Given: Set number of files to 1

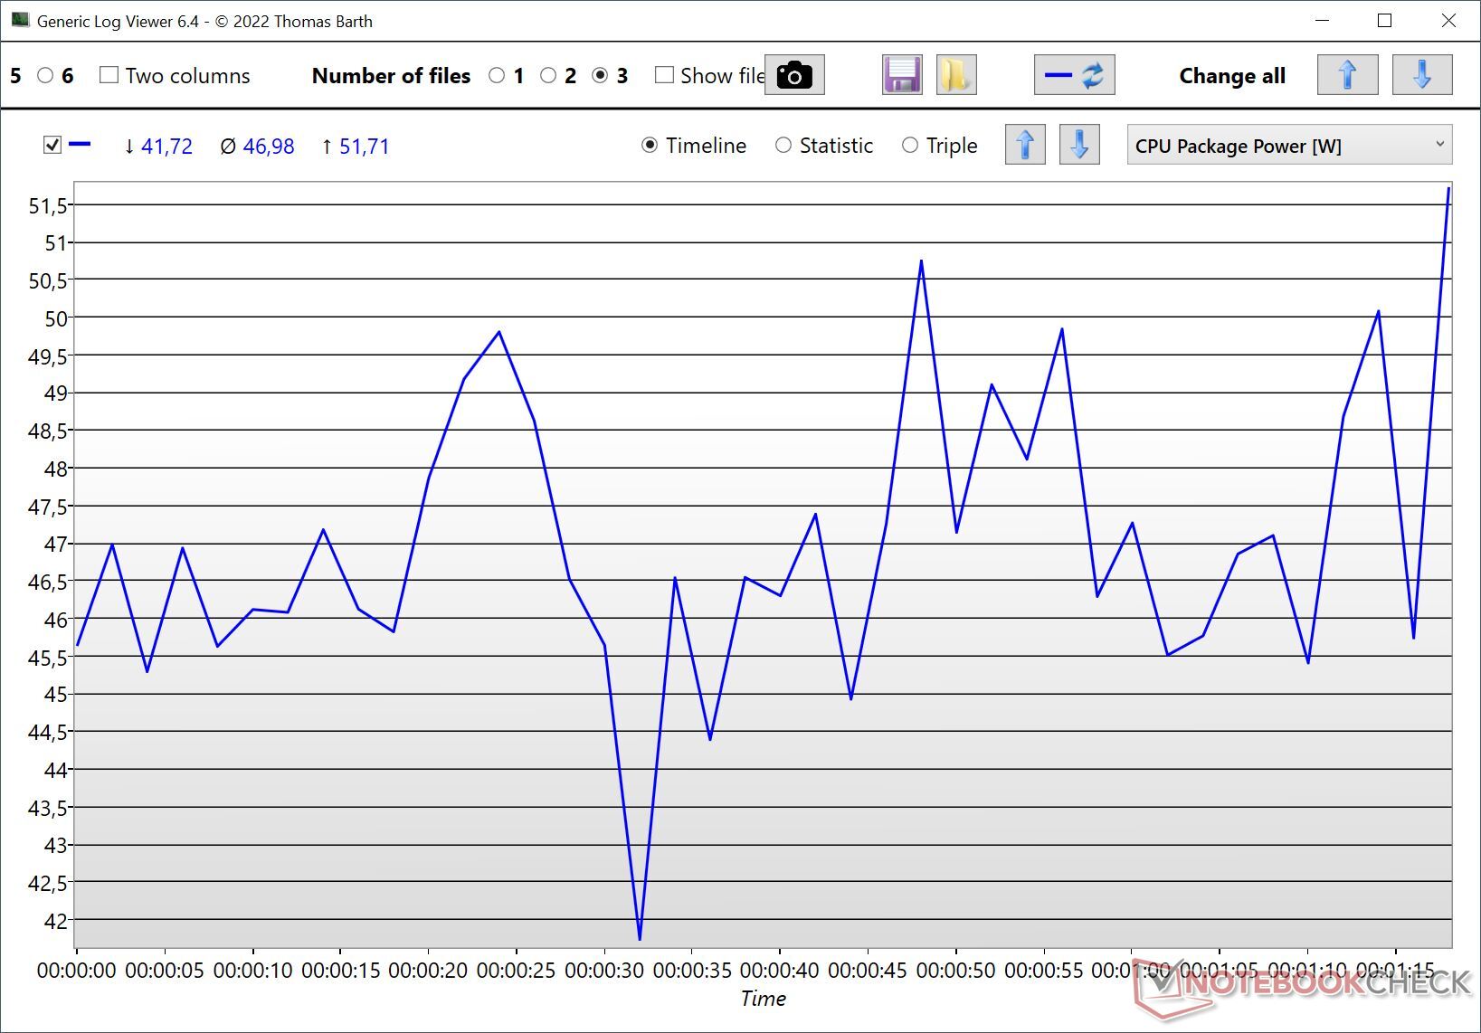Looking at the screenshot, I should [497, 75].
